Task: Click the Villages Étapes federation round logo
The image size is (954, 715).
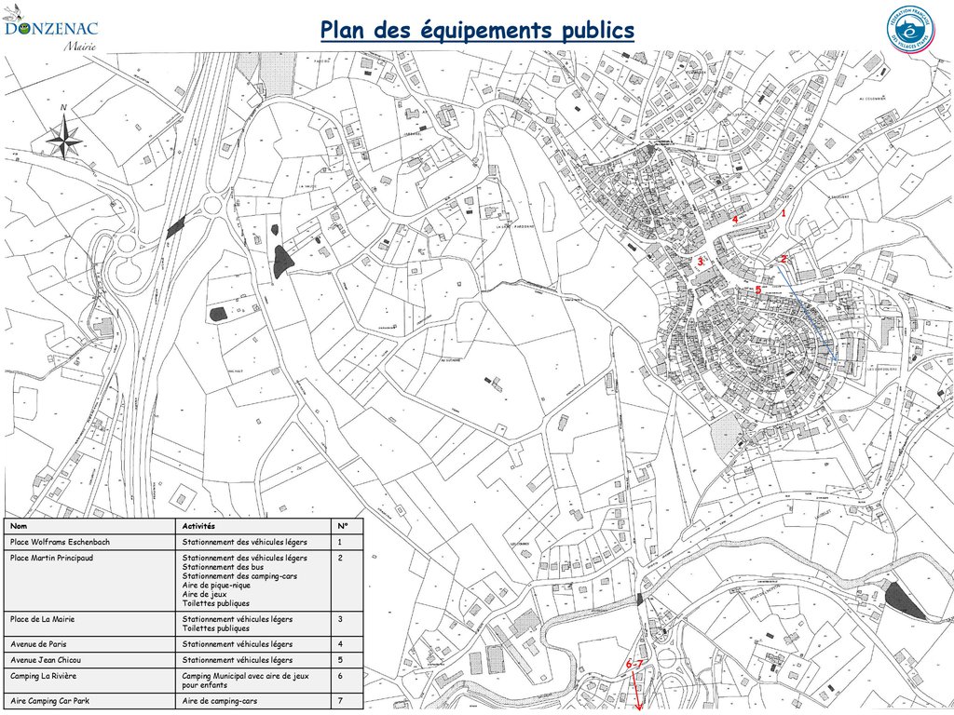Action: click(910, 30)
